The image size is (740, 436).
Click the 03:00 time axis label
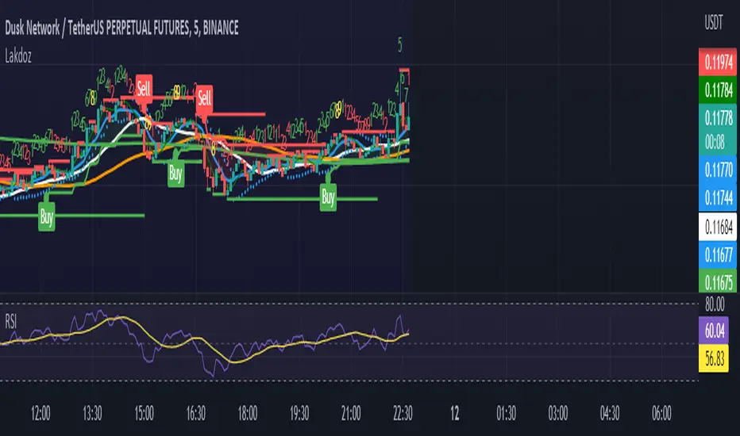point(558,413)
